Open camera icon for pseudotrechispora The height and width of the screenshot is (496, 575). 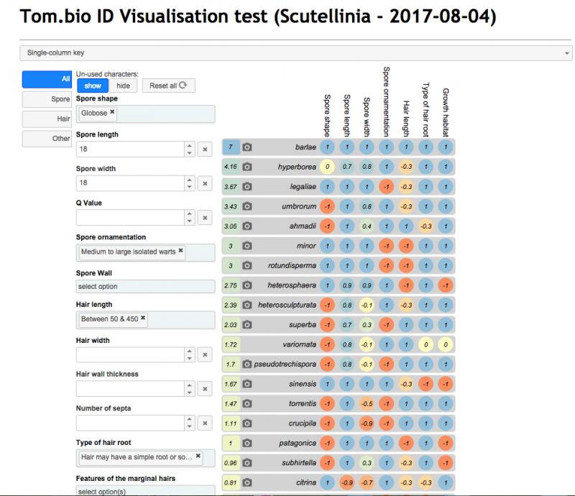pyautogui.click(x=247, y=364)
